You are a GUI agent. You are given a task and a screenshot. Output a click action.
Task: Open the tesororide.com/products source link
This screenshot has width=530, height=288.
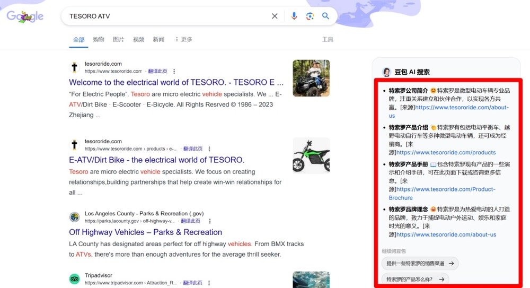(446, 152)
